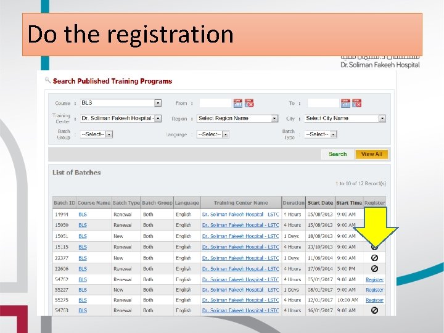Click the disabled register icon for batch 22606
This screenshot has width=444, height=333.
point(374,268)
